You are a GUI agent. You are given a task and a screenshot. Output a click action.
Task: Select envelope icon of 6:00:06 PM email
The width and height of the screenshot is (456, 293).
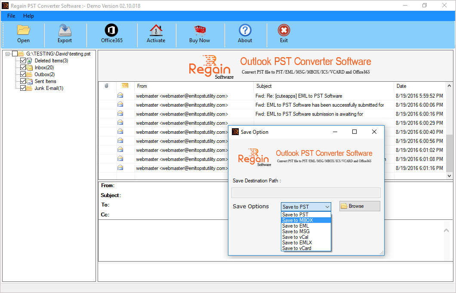[120, 105]
